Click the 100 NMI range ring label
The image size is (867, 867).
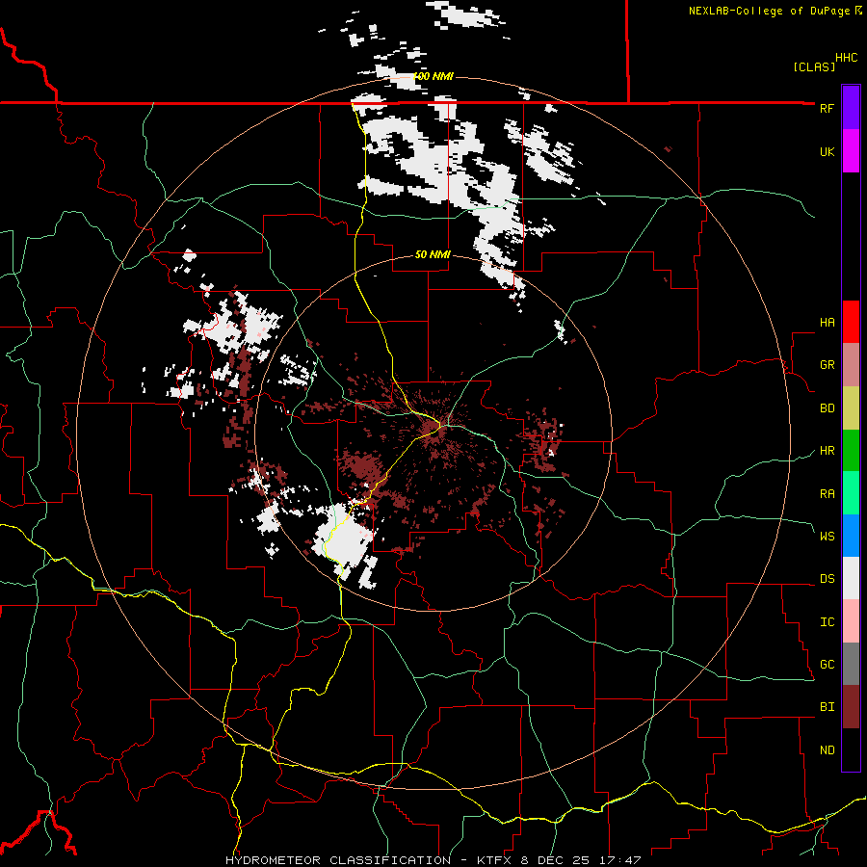(433, 76)
